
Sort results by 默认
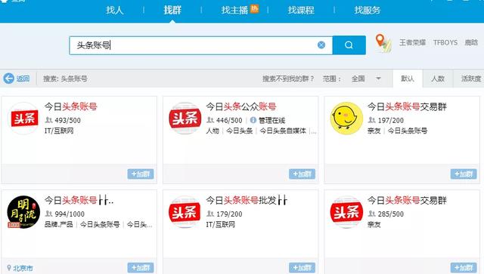pos(408,79)
